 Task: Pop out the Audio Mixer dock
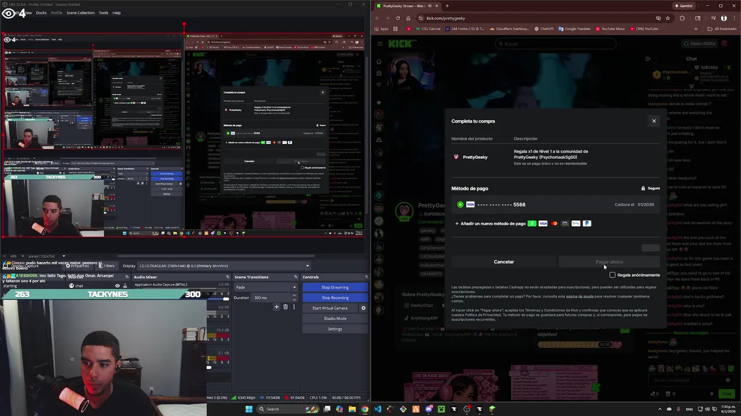[x=228, y=277]
